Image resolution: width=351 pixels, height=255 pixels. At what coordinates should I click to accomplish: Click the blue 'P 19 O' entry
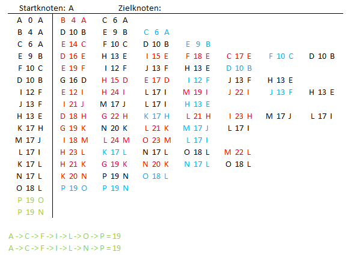74,188
